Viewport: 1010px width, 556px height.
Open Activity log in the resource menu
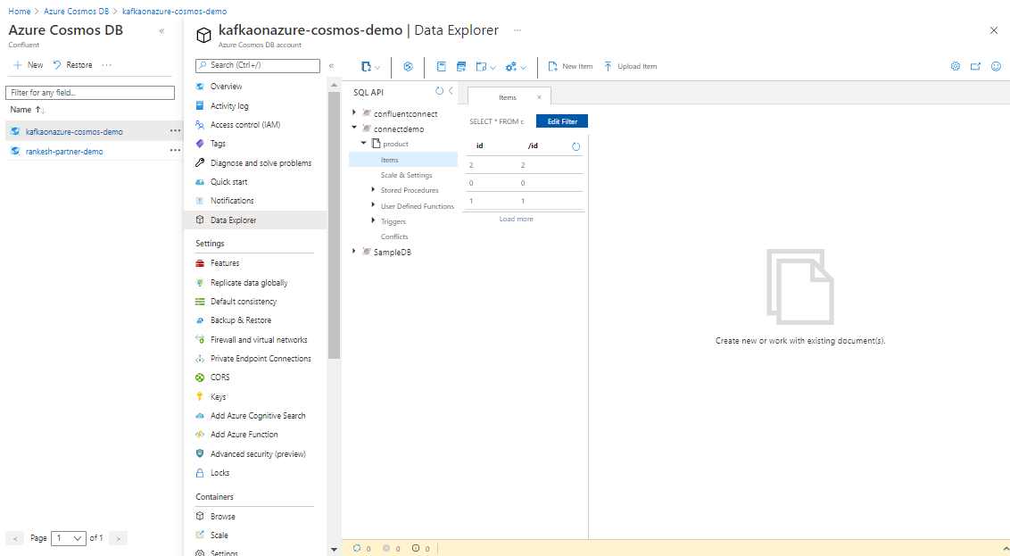click(x=229, y=105)
